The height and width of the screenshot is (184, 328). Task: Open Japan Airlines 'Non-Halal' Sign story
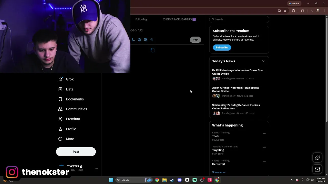[239, 92]
